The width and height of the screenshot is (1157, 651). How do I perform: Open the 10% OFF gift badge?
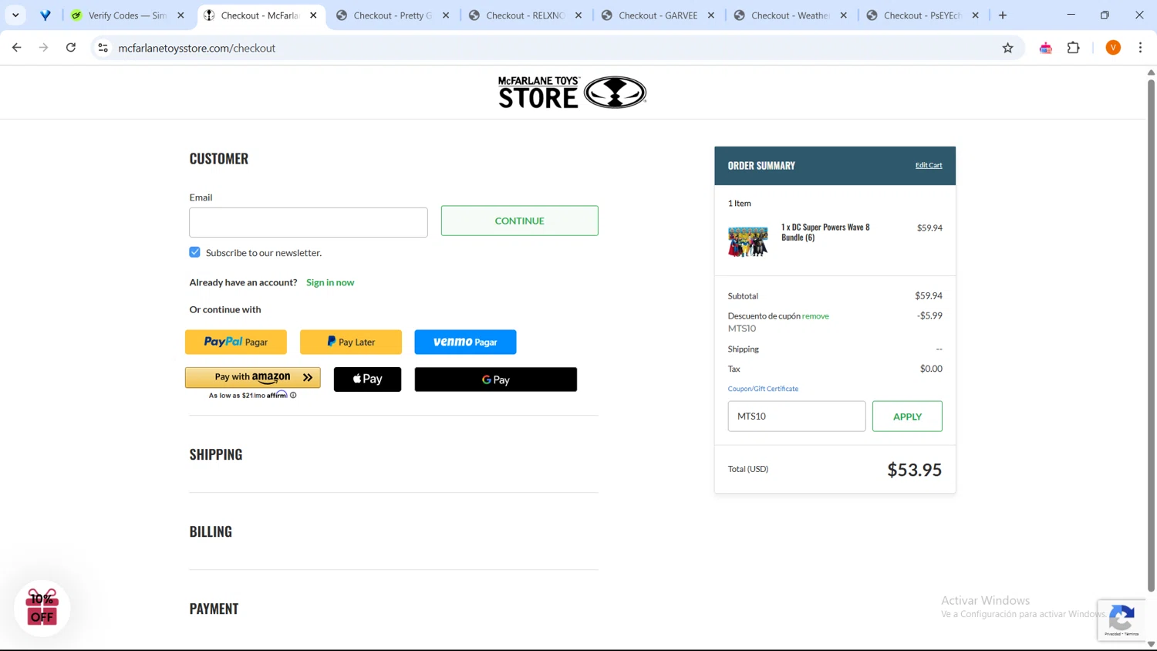click(x=42, y=608)
